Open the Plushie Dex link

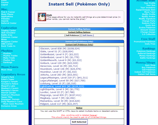[x=9, y=60]
